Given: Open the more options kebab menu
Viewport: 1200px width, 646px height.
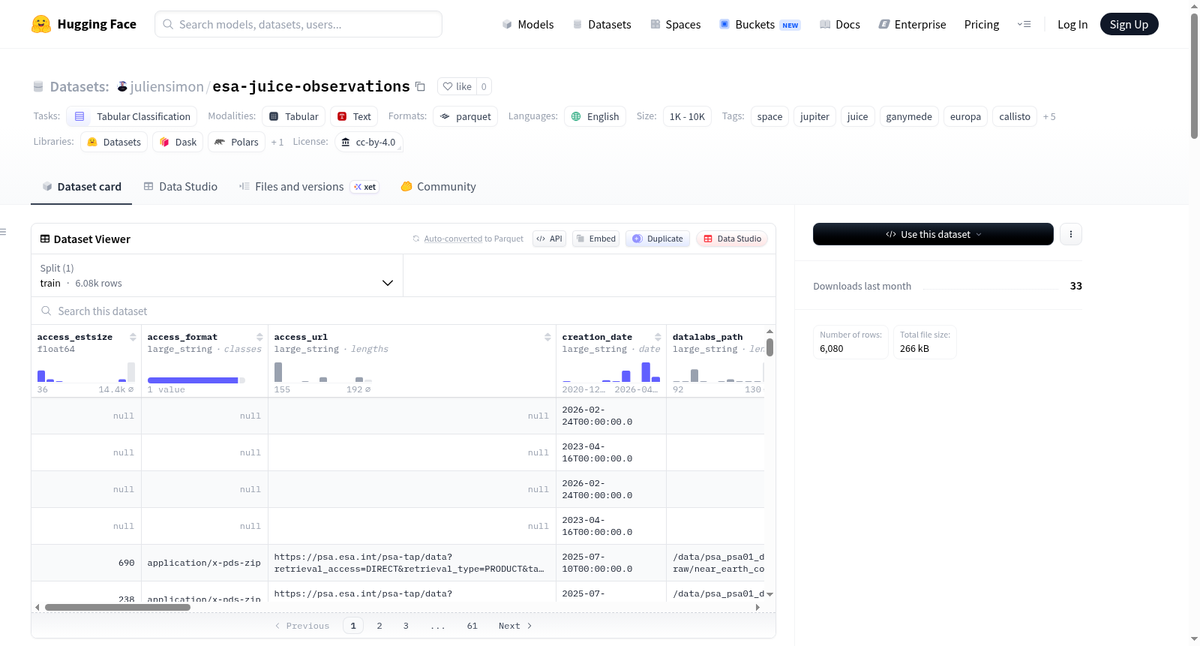Looking at the screenshot, I should pos(1070,234).
